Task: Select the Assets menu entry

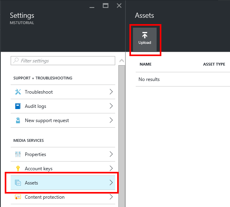Action: [63, 183]
